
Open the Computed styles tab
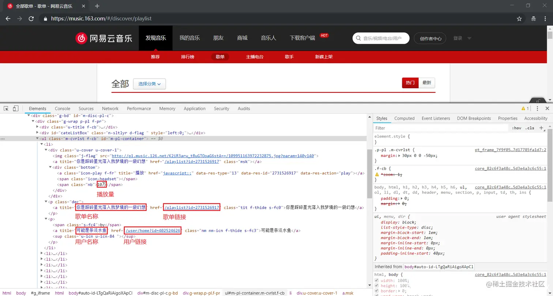405,118
